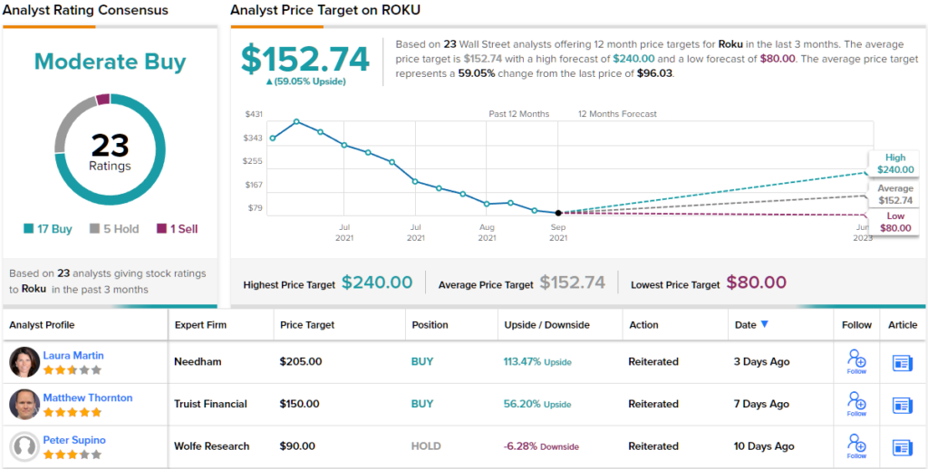Click the Needham firm cell
The width and height of the screenshot is (928, 469).
(197, 361)
